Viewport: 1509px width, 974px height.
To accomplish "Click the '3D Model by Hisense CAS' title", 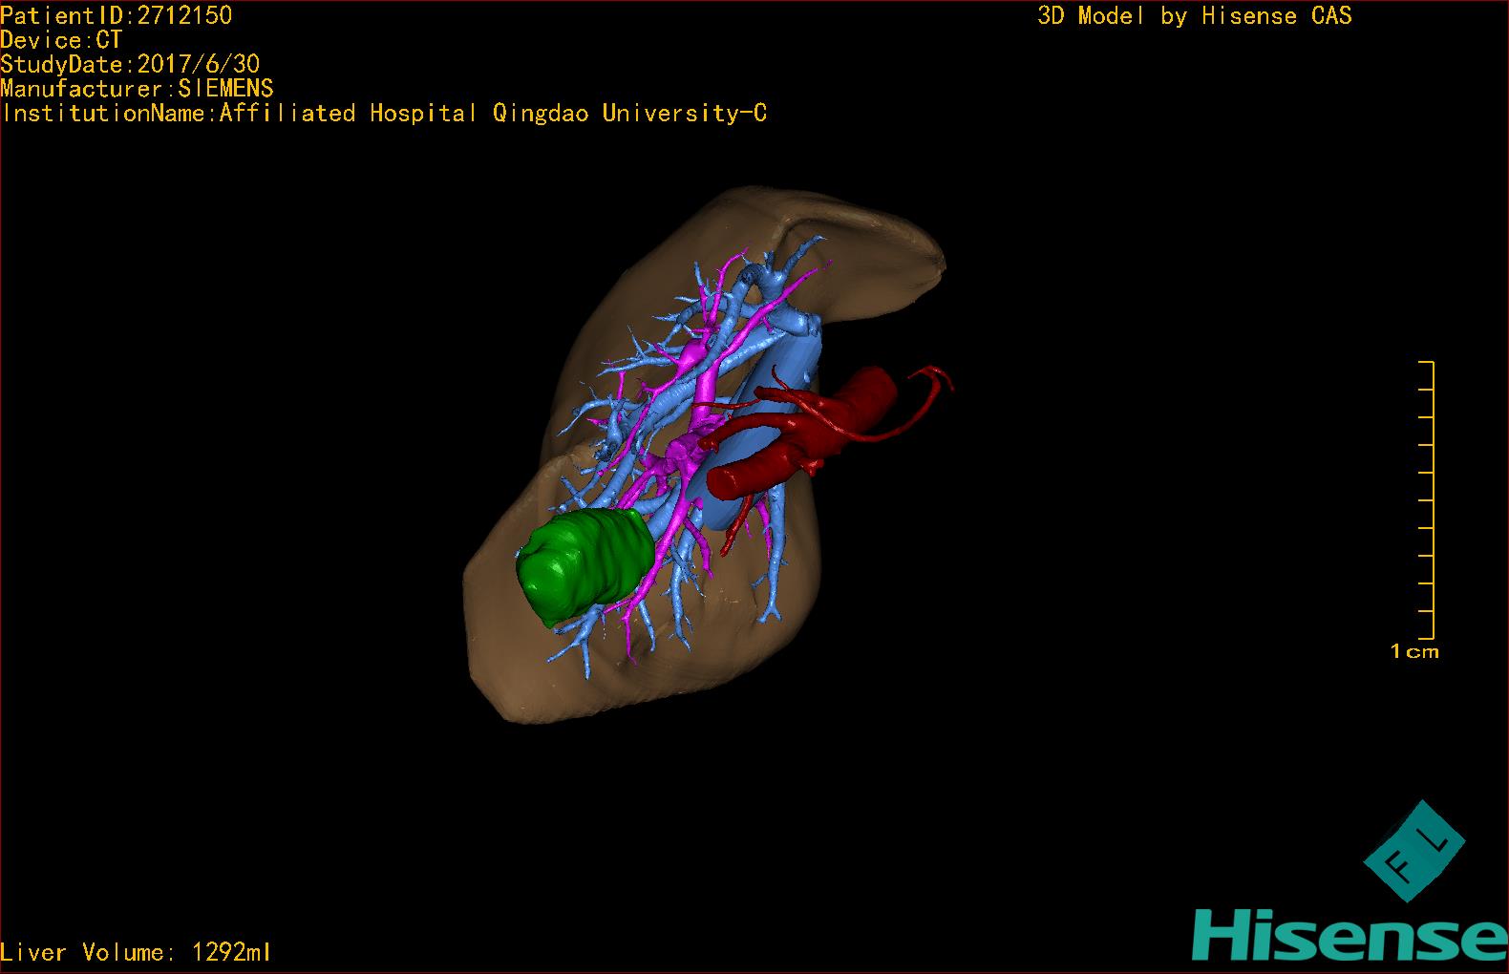I will (1195, 16).
